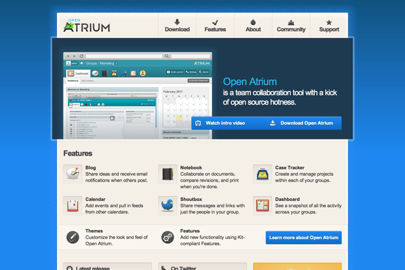Click the hero screenshot thumbnail

[138, 96]
